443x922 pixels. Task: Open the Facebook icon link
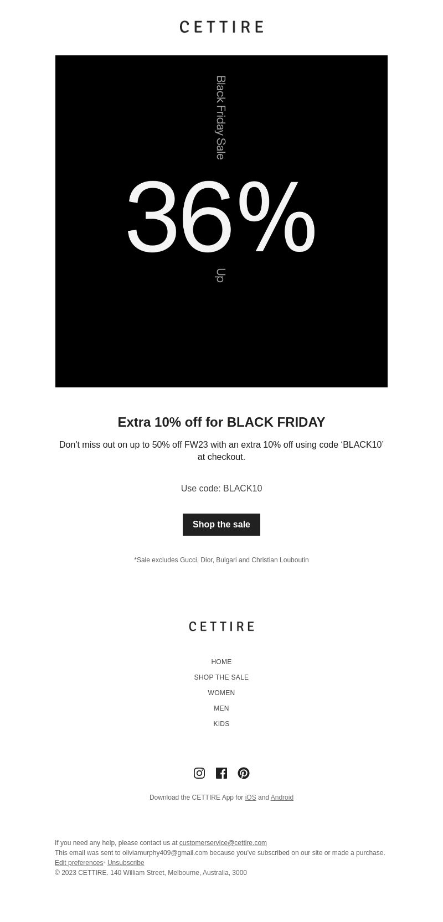[x=221, y=773]
